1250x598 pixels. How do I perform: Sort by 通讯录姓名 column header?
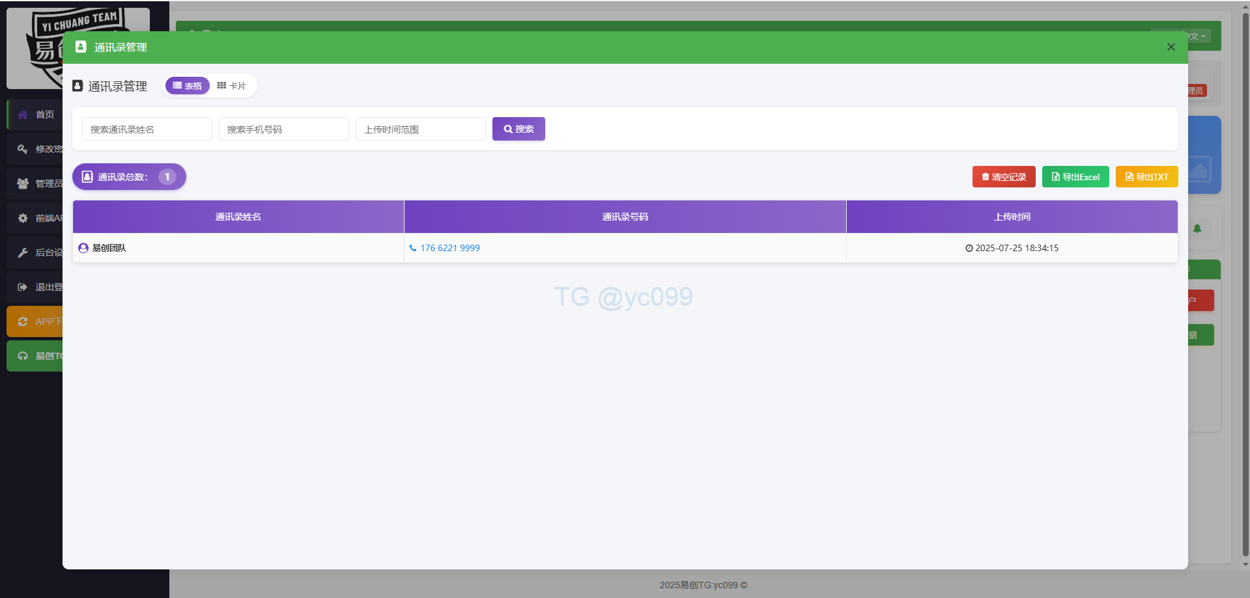click(238, 217)
